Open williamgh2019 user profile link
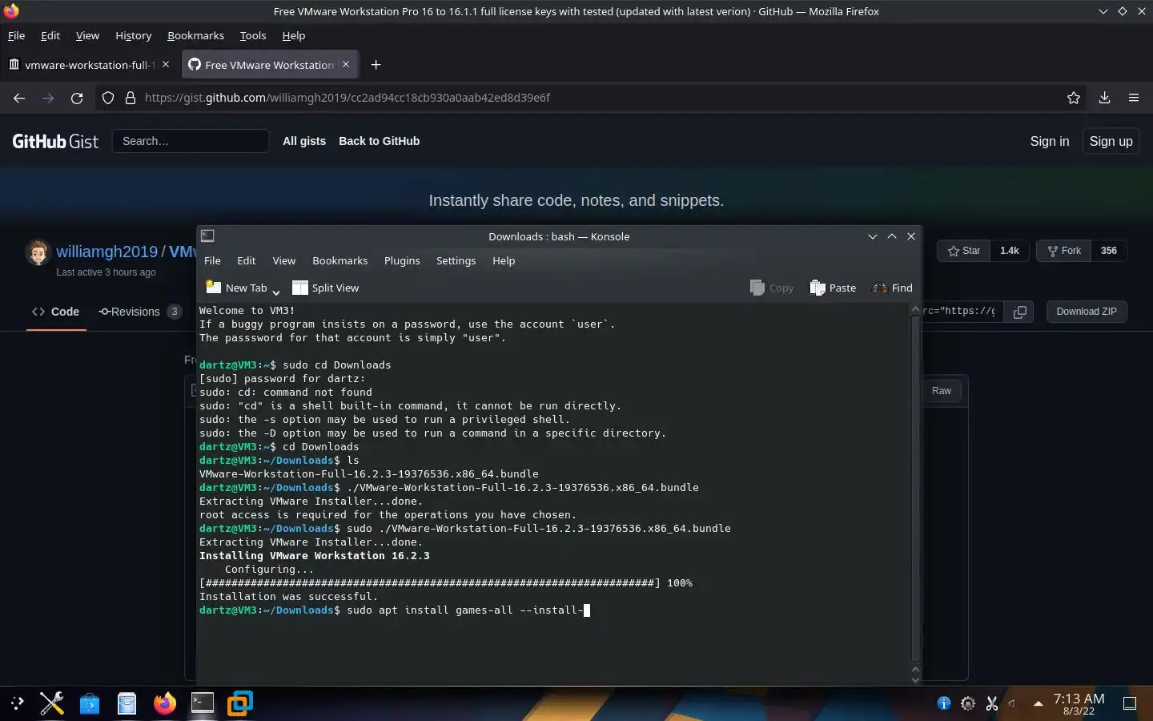 pyautogui.click(x=106, y=252)
